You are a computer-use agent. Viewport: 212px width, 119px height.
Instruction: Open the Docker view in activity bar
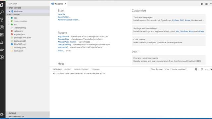pos(2,50)
